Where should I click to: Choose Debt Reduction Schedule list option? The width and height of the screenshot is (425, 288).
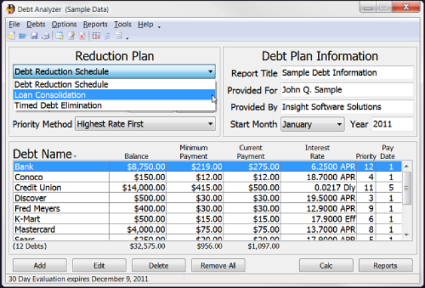[114, 84]
